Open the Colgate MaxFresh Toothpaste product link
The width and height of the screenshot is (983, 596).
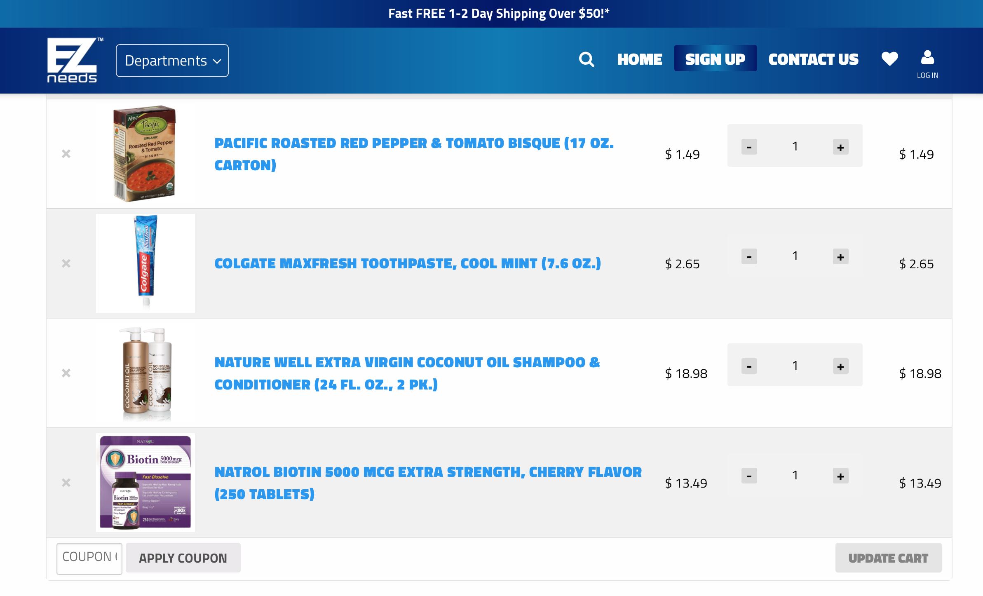(408, 263)
